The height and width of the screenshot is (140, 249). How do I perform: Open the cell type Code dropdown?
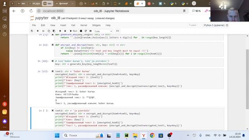(103, 31)
